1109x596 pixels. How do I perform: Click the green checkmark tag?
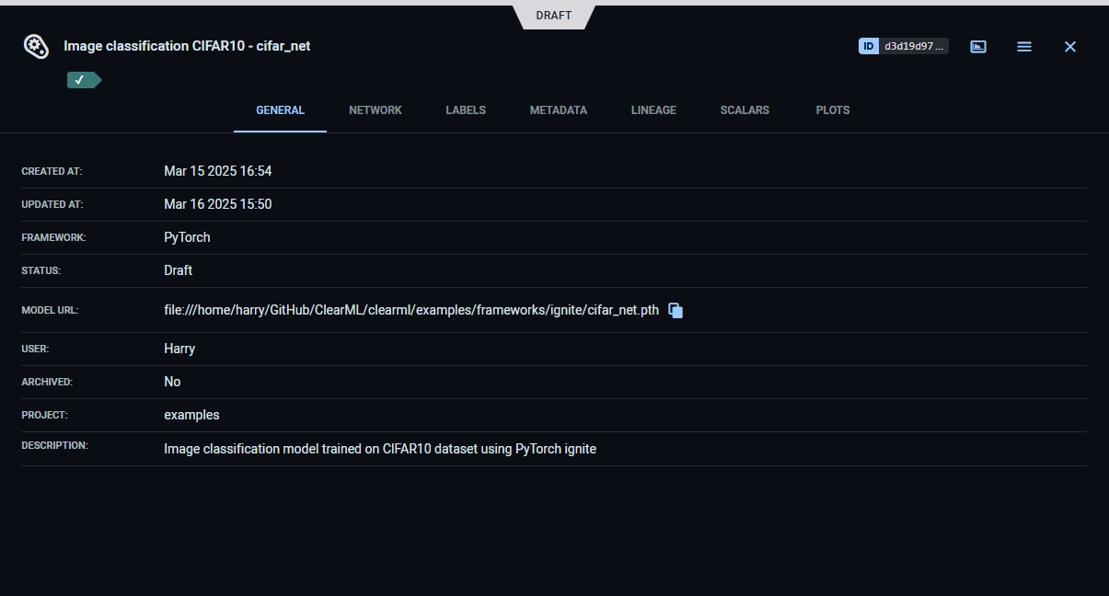click(x=83, y=80)
